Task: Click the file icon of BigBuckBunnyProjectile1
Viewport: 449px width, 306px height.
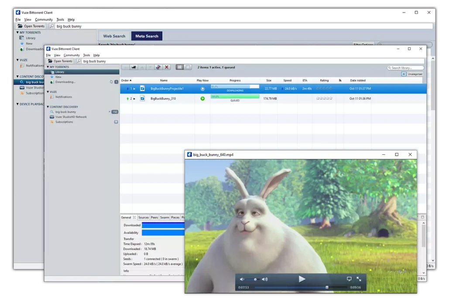Action: pyautogui.click(x=142, y=88)
